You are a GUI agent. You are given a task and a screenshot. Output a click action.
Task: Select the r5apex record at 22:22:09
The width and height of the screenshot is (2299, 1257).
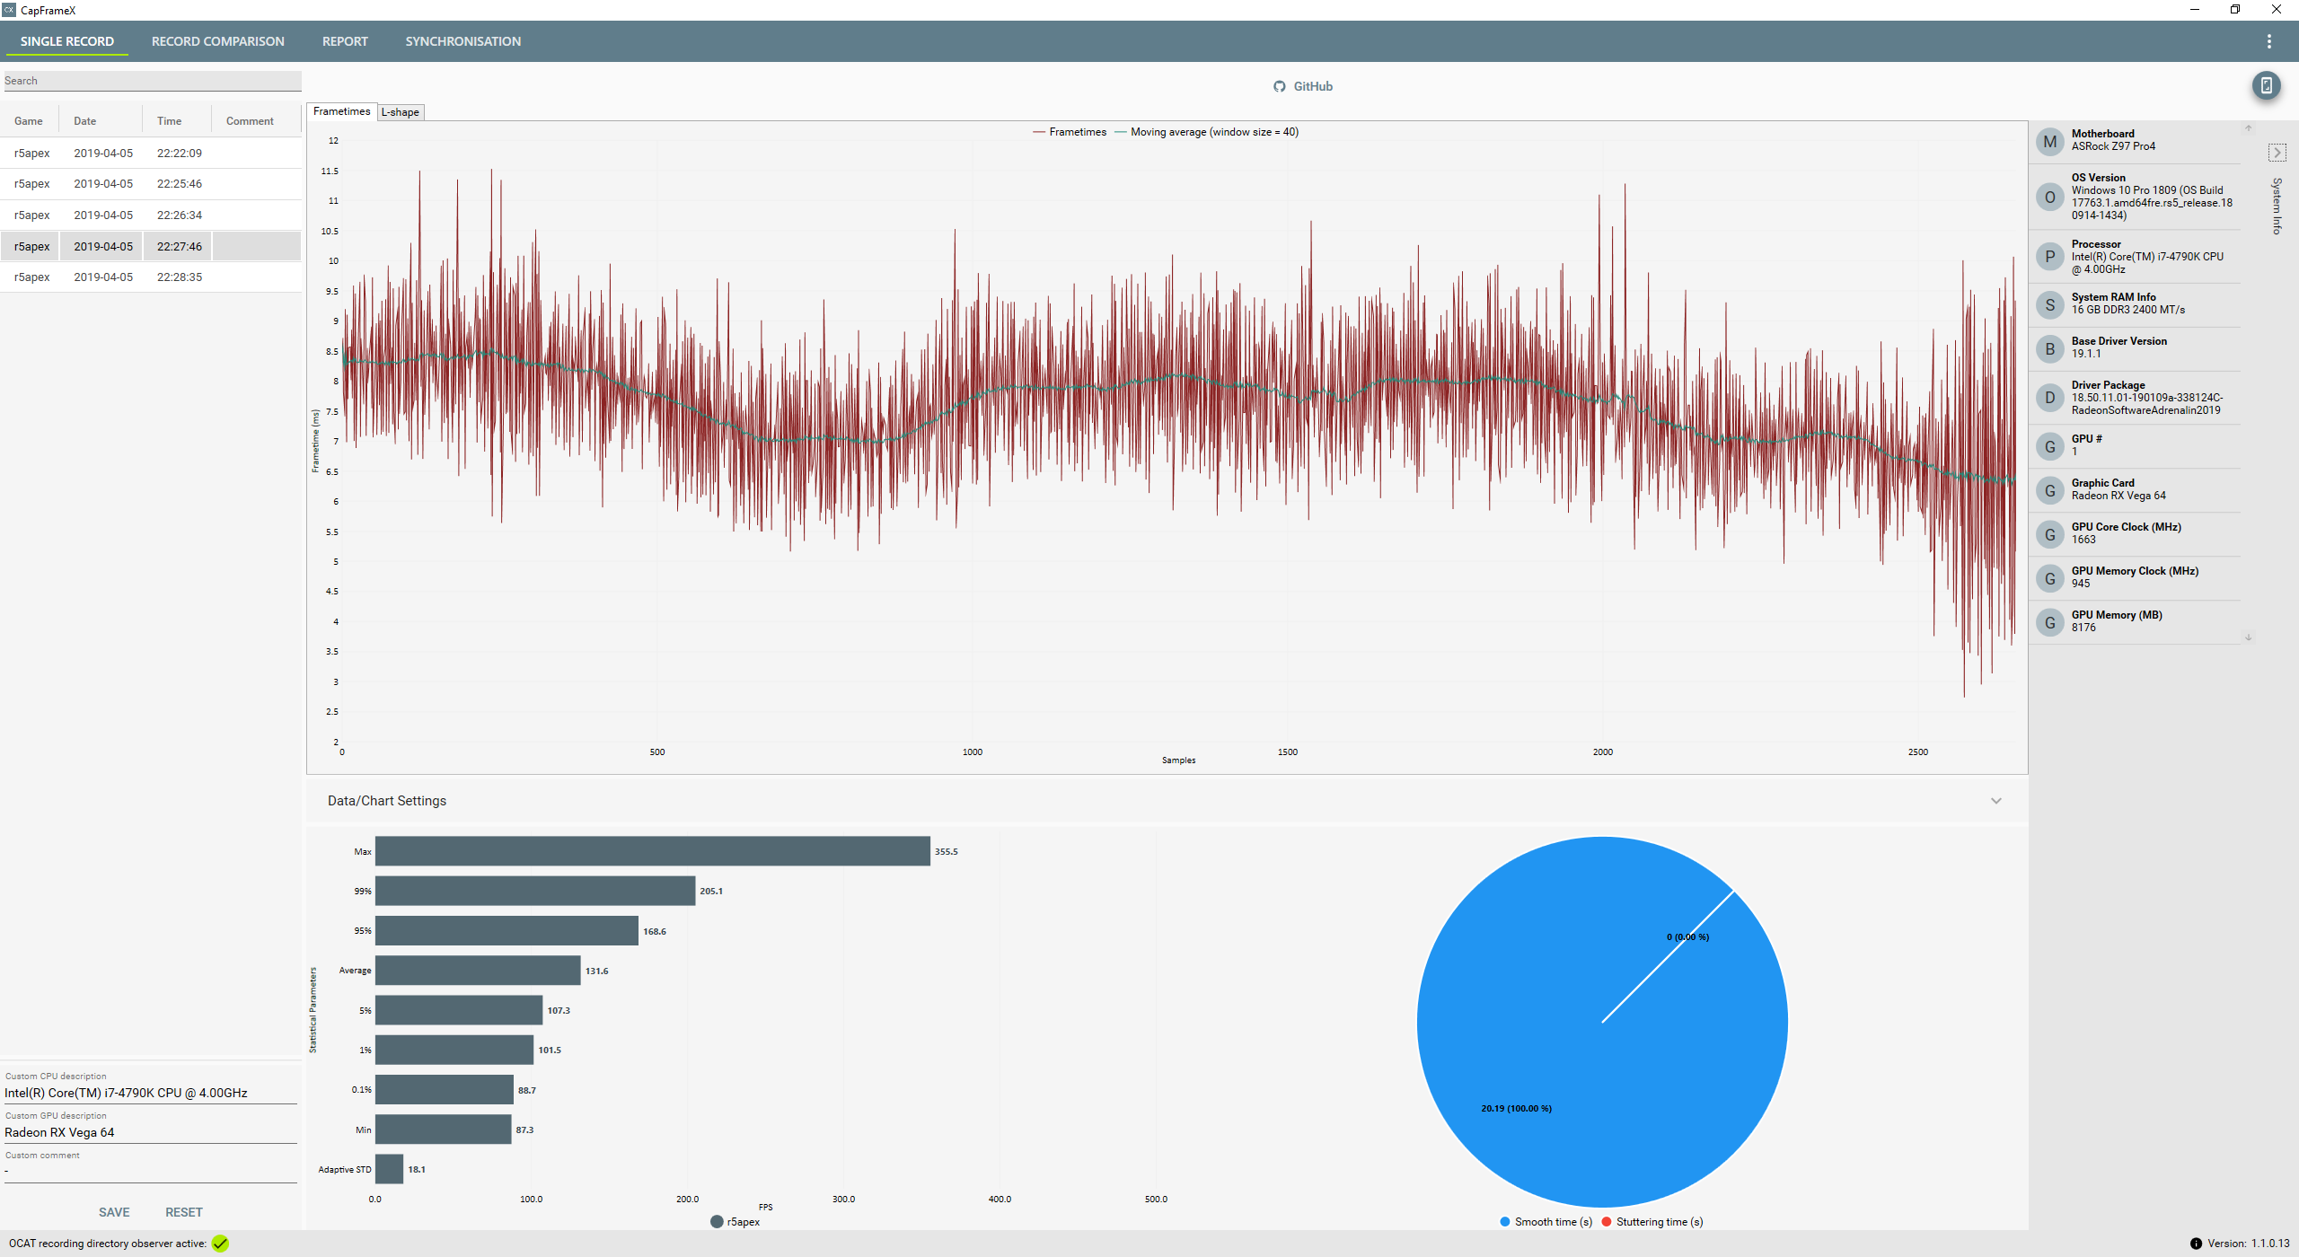pos(151,153)
